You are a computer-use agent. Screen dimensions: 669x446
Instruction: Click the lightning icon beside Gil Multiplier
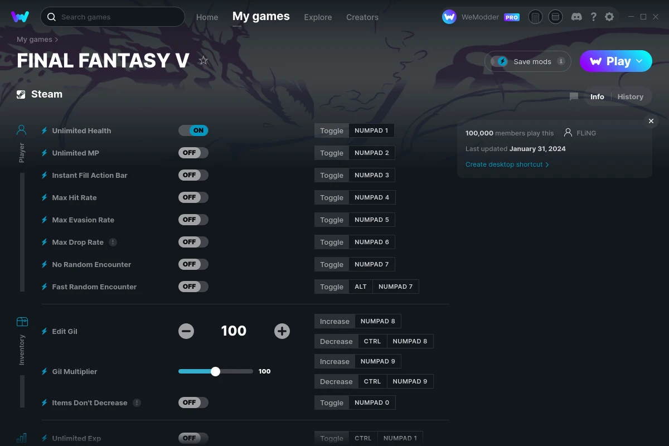(45, 371)
